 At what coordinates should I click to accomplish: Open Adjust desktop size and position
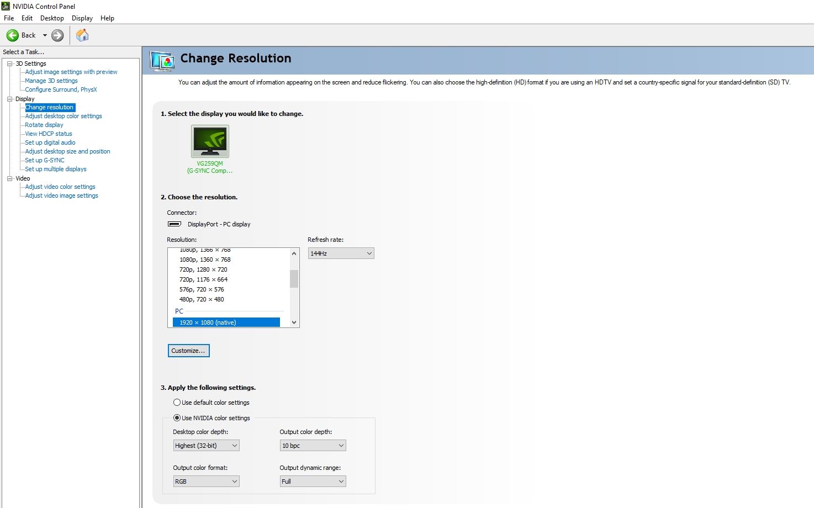pos(67,151)
